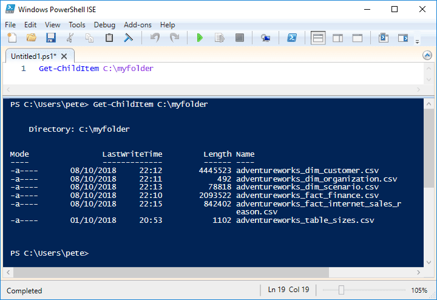Open the Add-ons menu
The width and height of the screenshot is (437, 300).
[138, 25]
